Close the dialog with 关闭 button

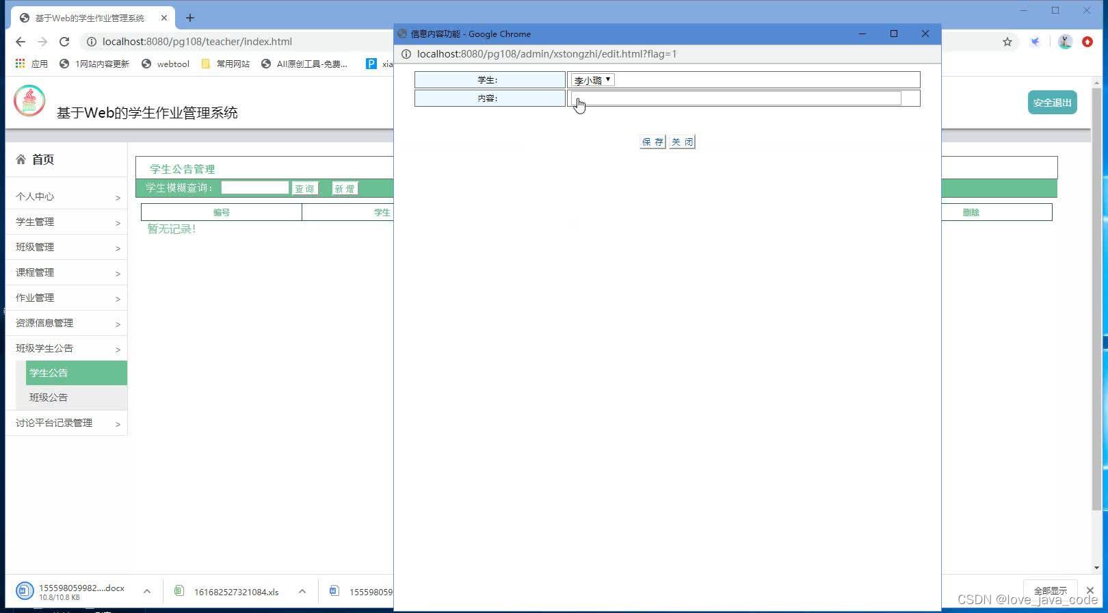(x=682, y=142)
